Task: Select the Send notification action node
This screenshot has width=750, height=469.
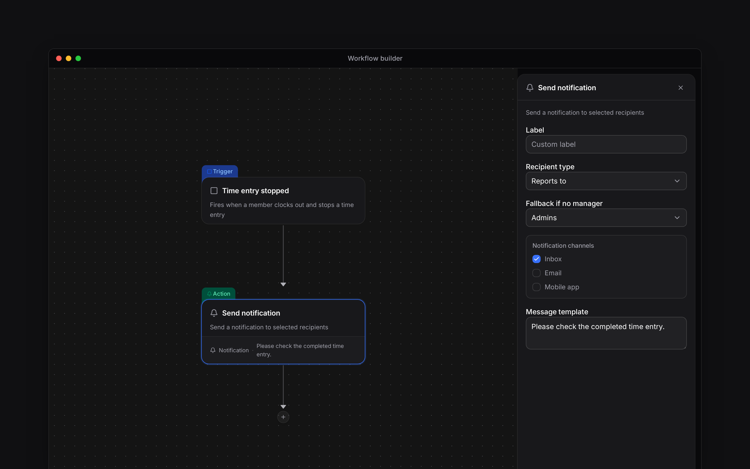Action: 283,332
